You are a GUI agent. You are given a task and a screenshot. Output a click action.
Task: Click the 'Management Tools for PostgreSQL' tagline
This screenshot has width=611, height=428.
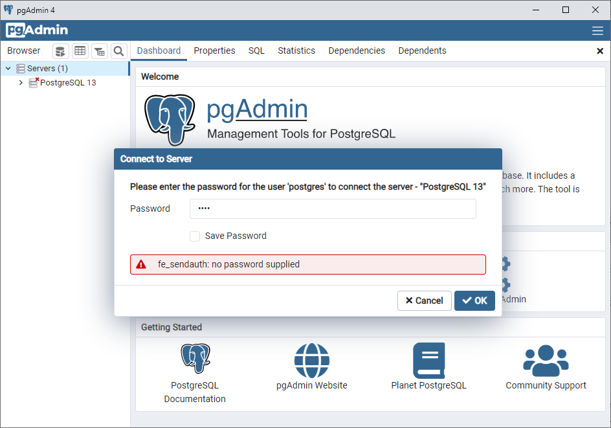(x=301, y=133)
